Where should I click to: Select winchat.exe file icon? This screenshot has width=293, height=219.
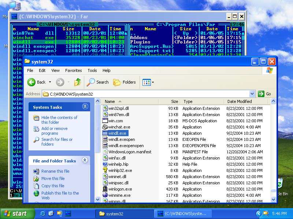click(x=105, y=127)
